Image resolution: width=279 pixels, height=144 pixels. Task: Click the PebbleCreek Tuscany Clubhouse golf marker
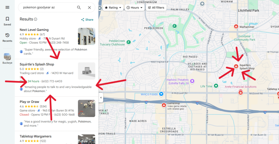129,42
